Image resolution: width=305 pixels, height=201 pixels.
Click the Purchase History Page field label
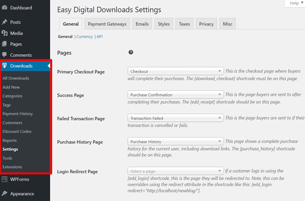(80, 142)
